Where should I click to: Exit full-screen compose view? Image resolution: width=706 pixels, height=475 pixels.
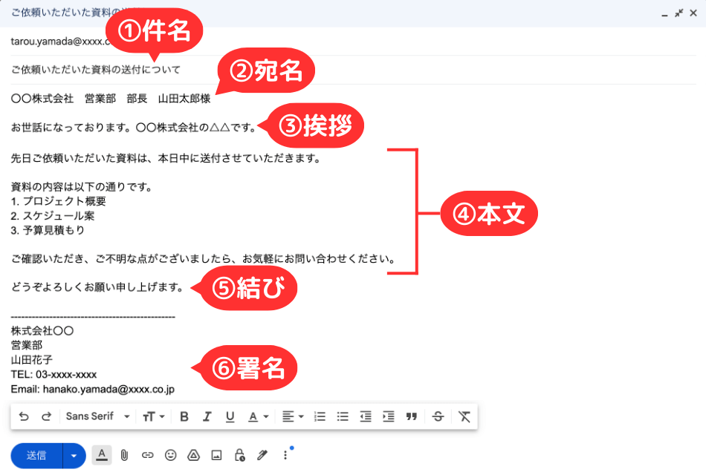point(679,13)
